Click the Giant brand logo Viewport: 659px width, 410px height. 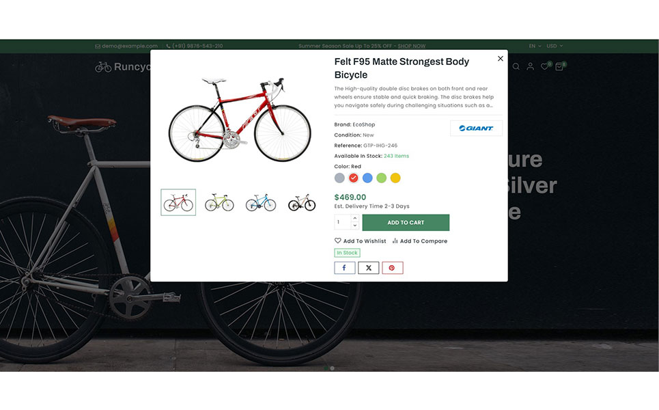point(476,128)
